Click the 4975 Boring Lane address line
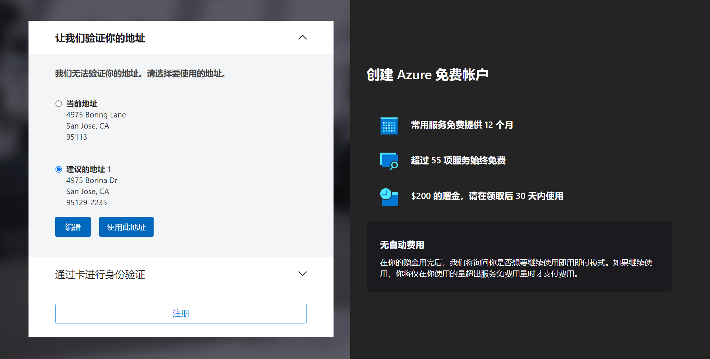The image size is (710, 359). (x=96, y=115)
